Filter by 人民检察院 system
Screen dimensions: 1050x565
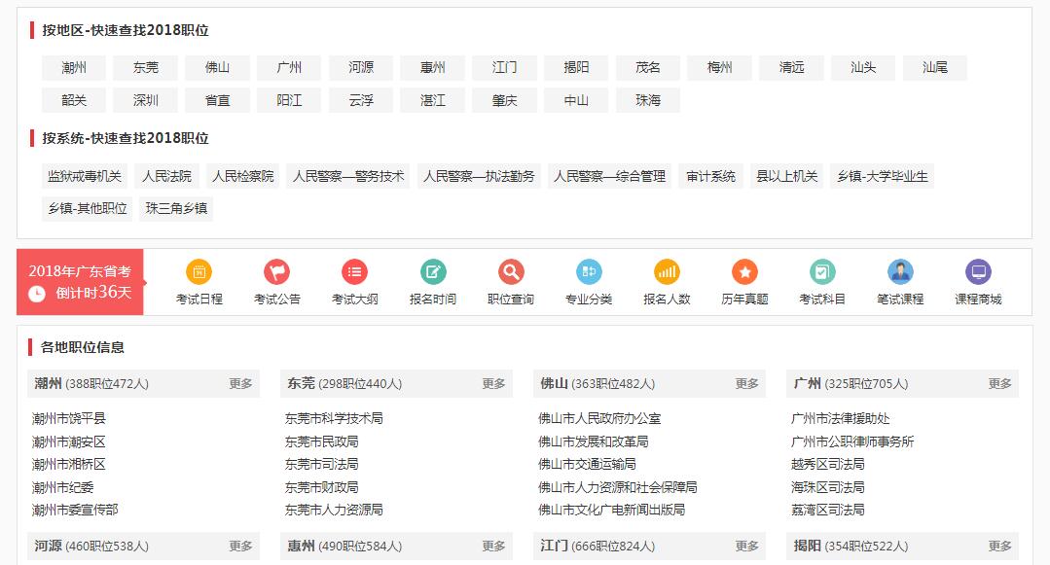coord(243,176)
